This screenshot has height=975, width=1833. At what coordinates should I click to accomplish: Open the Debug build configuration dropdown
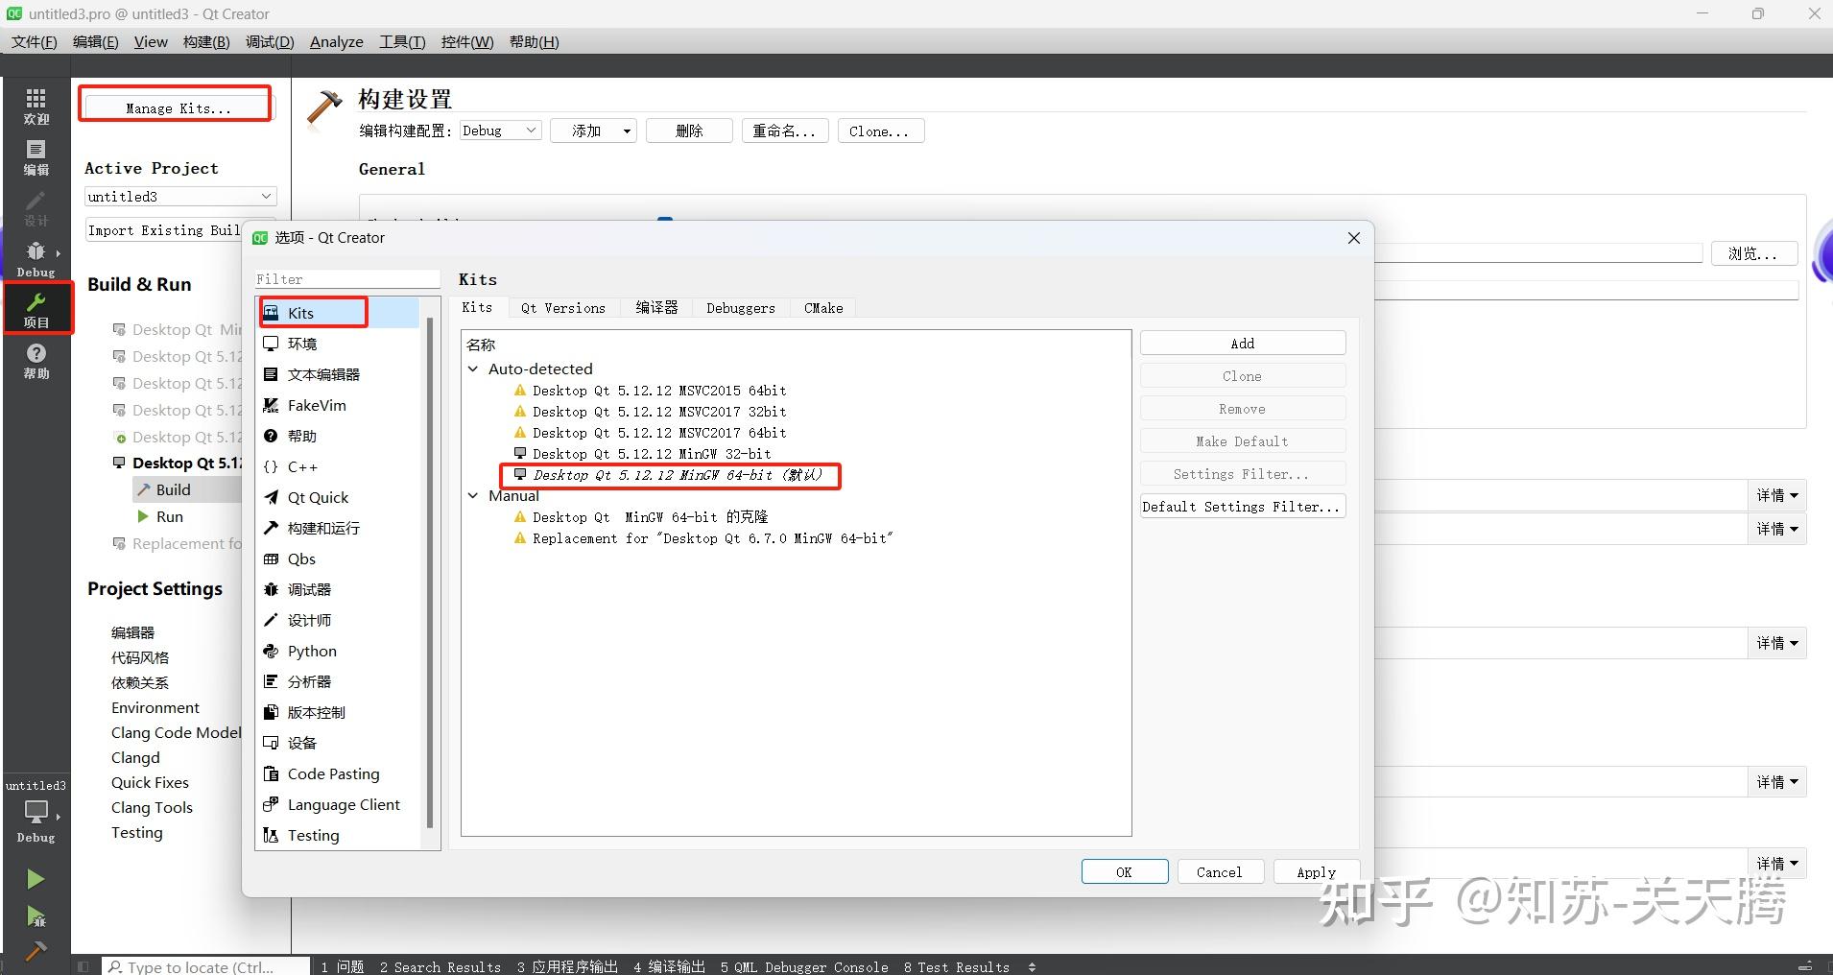click(498, 130)
